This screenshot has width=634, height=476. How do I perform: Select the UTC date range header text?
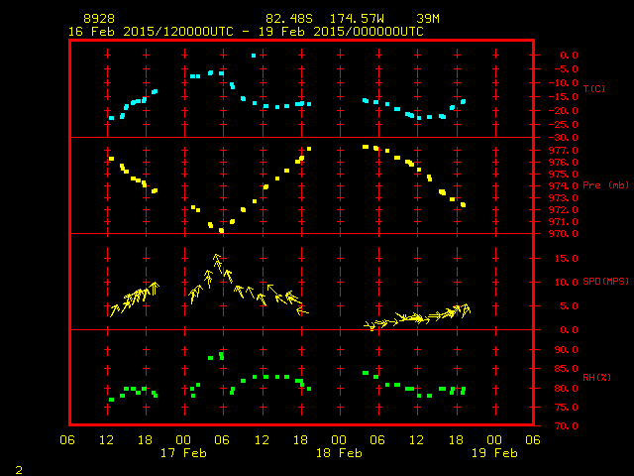[246, 32]
